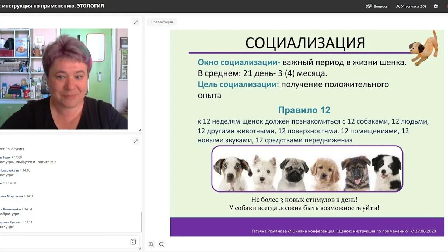
Task: Click the chat scrollbar
Action: click(x=141, y=222)
